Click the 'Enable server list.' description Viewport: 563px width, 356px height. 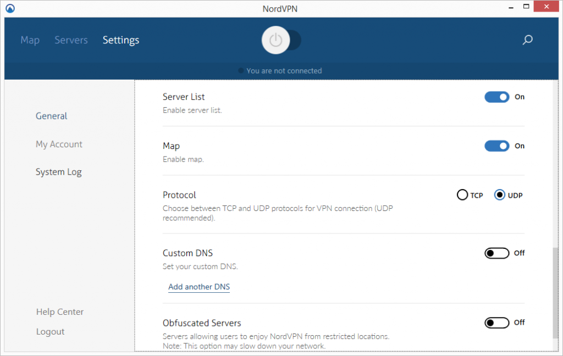[x=192, y=110]
